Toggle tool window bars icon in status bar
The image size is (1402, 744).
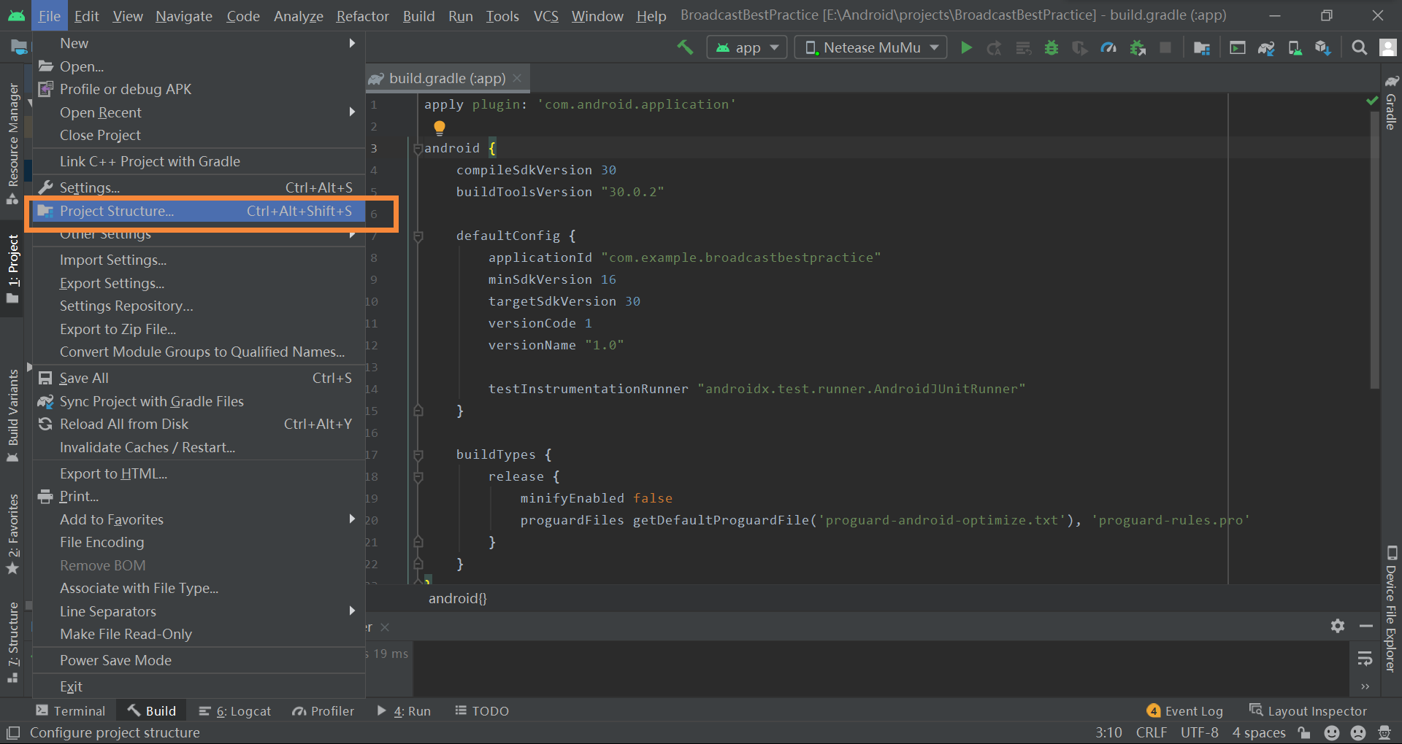[x=12, y=732]
